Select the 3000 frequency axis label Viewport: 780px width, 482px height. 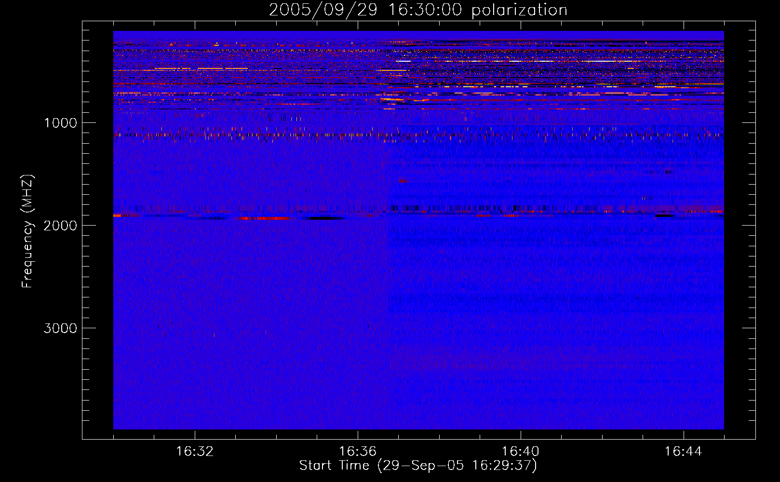tap(60, 328)
